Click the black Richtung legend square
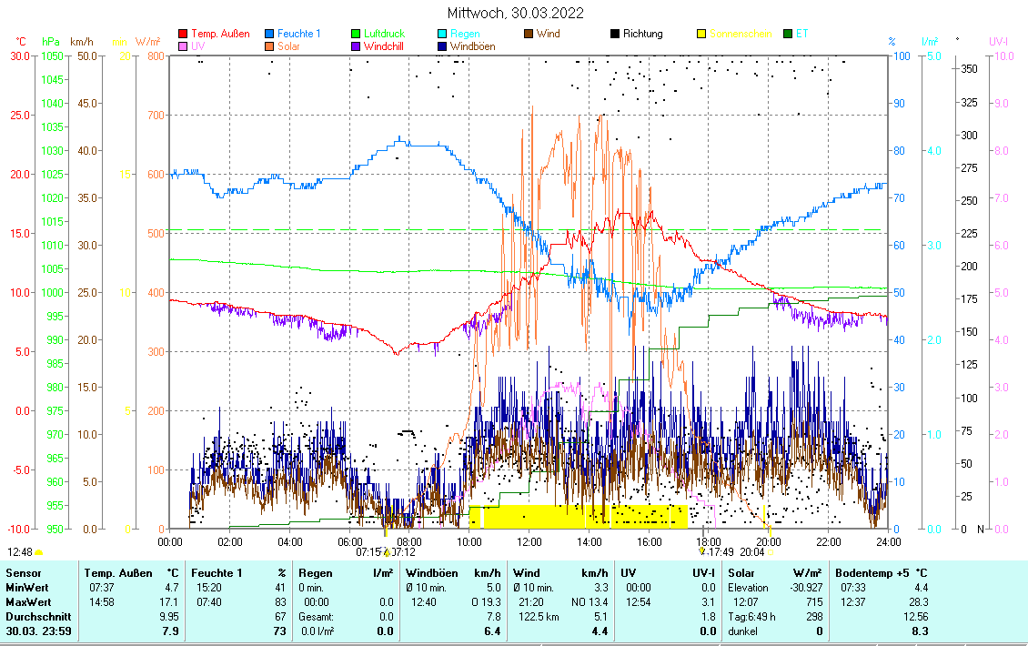Viewport: 1028px width, 646px height. [616, 34]
